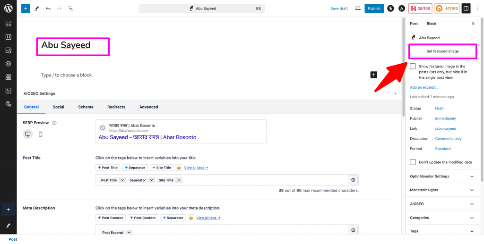484x244 pixels.
Task: Toggle the settings sidebar panel icon
Action: [x=466, y=8]
